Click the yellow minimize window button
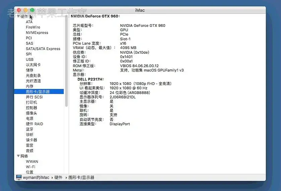The image size is (281, 191). 26,10
